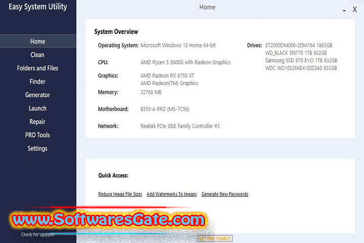This screenshot has width=364, height=243.
Task: Click the Operating System label
Action: coord(118,46)
